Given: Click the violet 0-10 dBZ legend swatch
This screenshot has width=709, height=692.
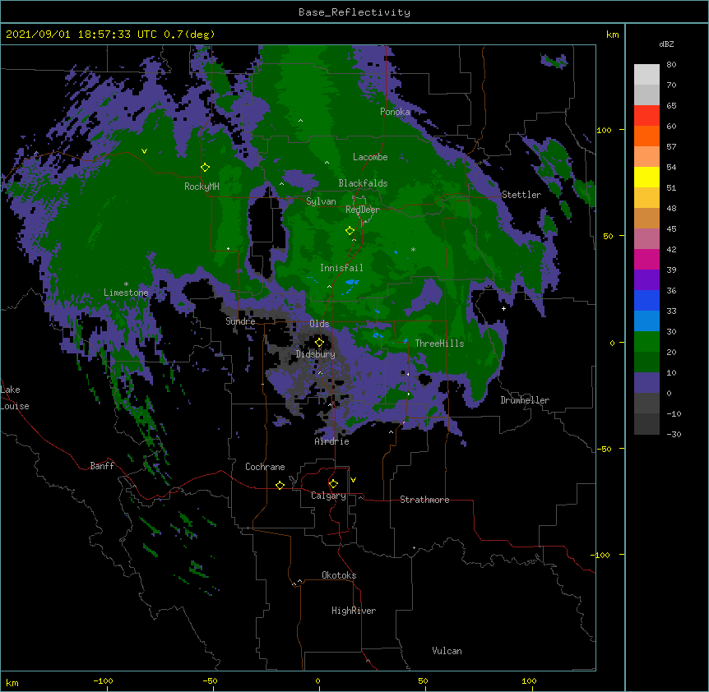Looking at the screenshot, I should (646, 382).
